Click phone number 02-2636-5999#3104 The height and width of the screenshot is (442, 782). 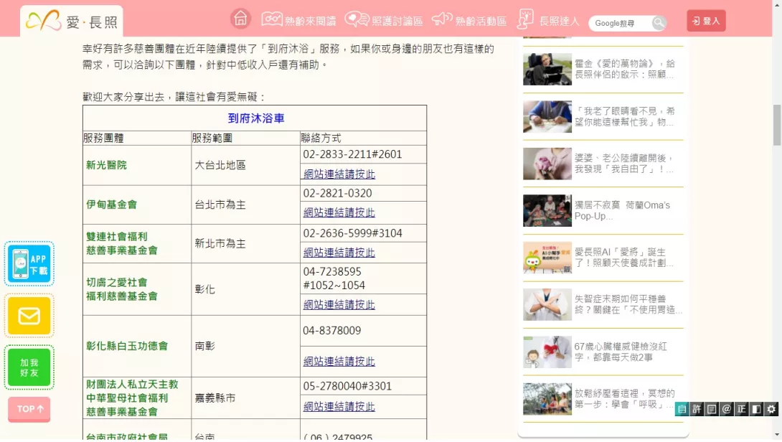click(x=352, y=233)
